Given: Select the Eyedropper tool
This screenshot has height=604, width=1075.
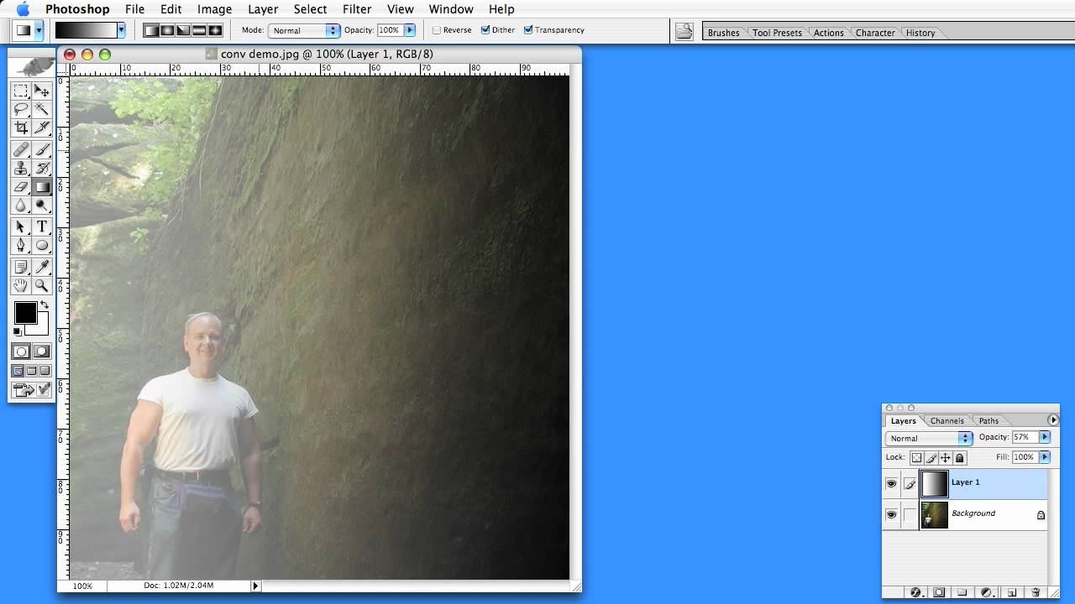Looking at the screenshot, I should pos(42,268).
